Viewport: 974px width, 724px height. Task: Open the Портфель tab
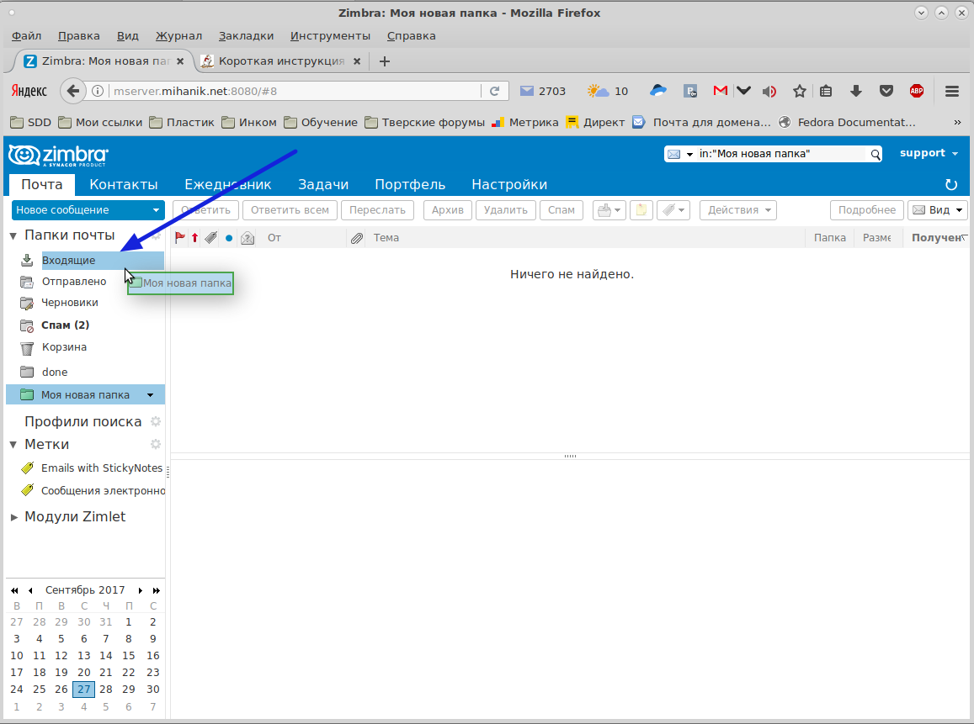tap(410, 184)
